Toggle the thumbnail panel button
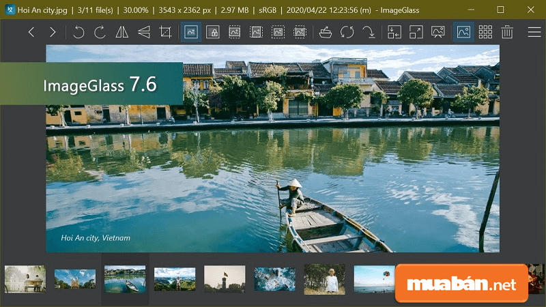The width and height of the screenshot is (546, 307). [463, 32]
